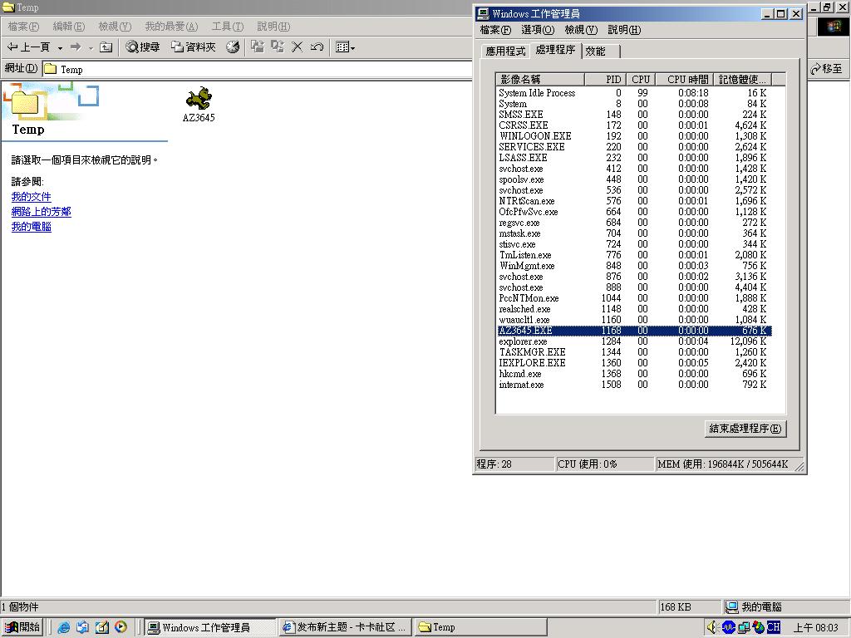Sort processes by CPU 時間 column header
Screen dimensions: 851x638
tap(684, 79)
